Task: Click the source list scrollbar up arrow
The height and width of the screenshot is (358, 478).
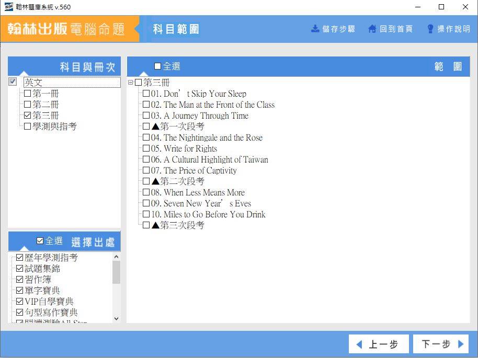Action: (116, 257)
